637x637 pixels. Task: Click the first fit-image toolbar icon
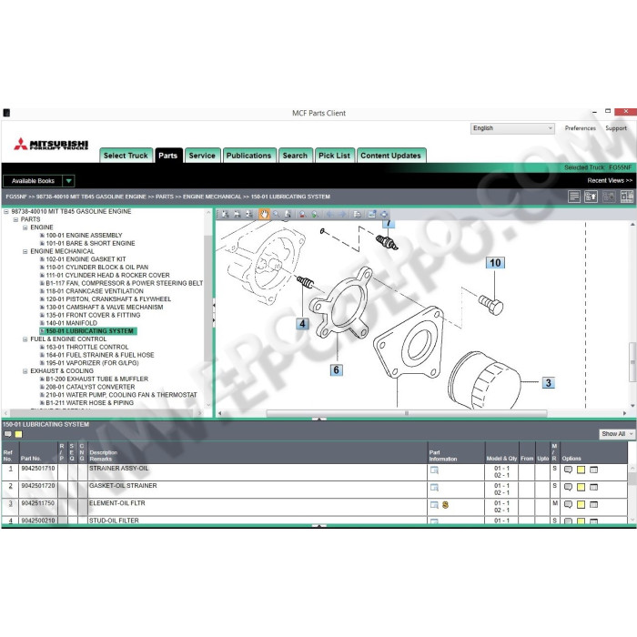pyautogui.click(x=226, y=214)
